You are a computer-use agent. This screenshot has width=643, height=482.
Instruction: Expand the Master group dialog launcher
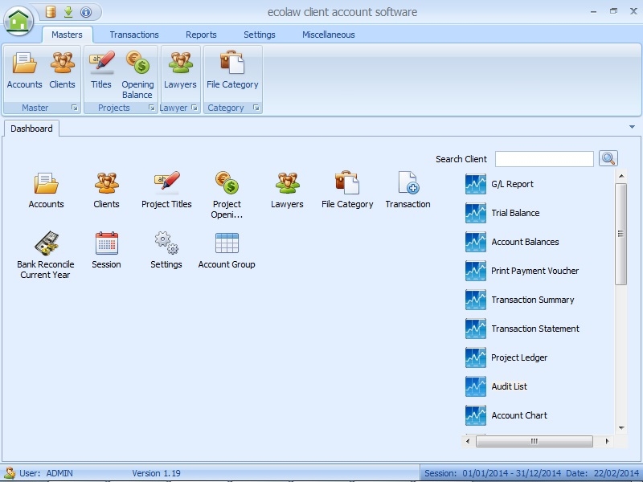(x=75, y=108)
